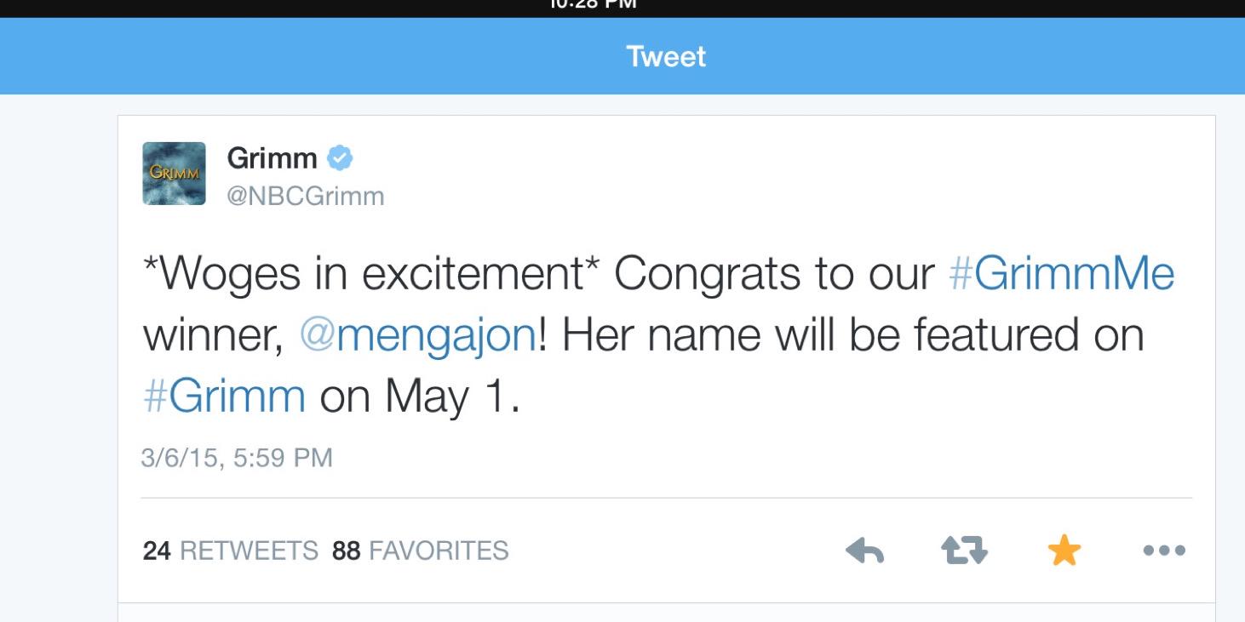The height and width of the screenshot is (622, 1245).
Task: Retweet this Grimm tweet
Action: 964,551
